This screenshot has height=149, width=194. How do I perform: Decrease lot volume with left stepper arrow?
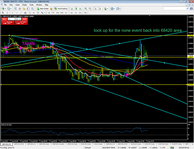(x=9, y=19)
